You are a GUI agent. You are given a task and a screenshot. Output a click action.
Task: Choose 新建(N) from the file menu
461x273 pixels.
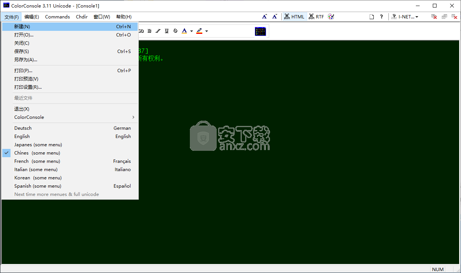point(22,27)
